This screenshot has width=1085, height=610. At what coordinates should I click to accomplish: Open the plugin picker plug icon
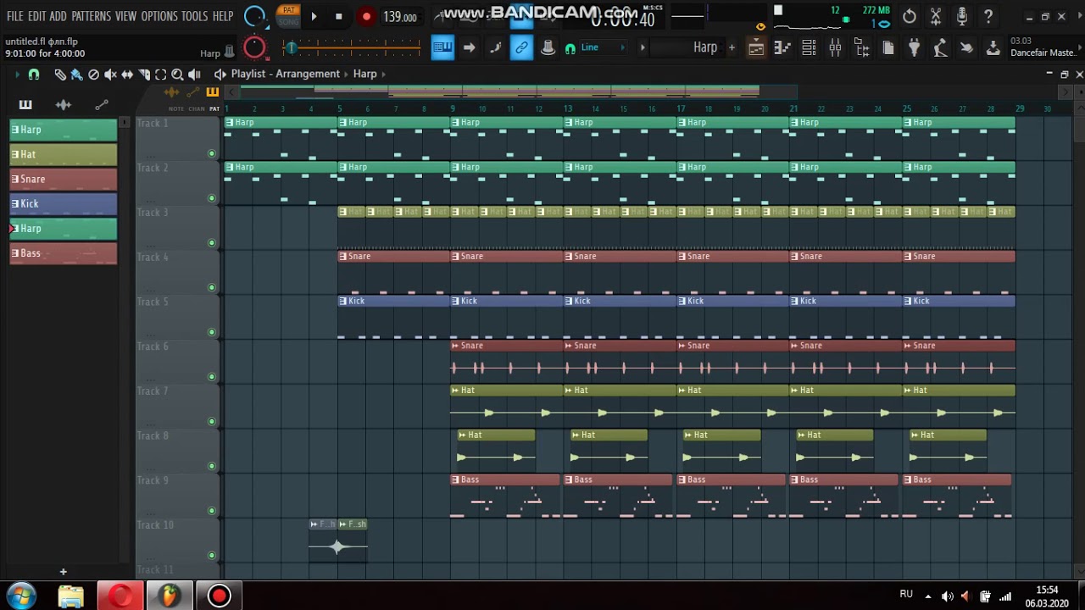coord(914,48)
